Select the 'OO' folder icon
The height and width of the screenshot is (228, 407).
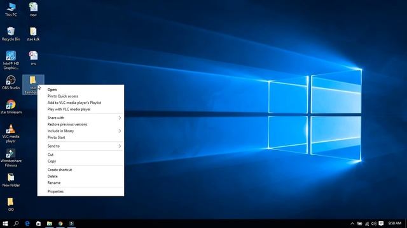pyautogui.click(x=11, y=204)
